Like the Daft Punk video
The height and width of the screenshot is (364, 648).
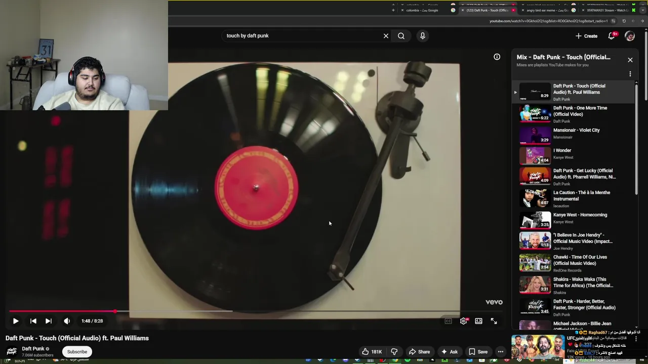click(372, 352)
